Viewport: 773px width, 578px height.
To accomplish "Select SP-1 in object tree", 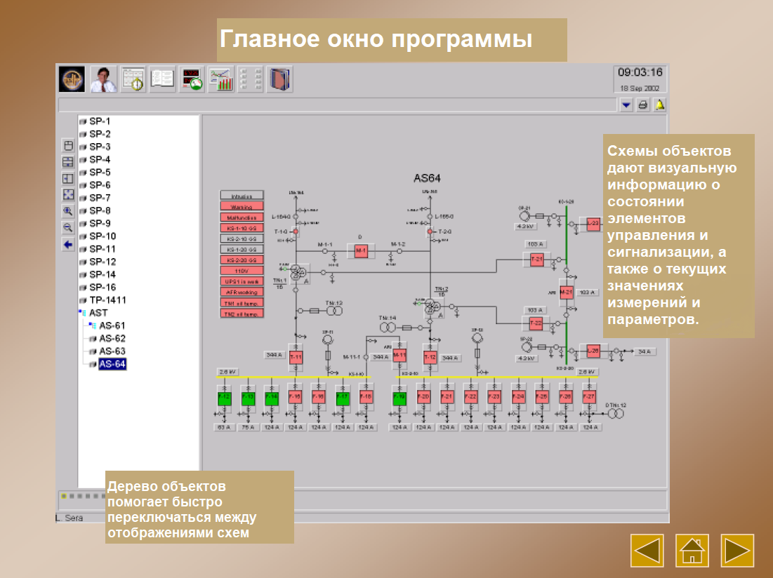I will click(x=100, y=121).
